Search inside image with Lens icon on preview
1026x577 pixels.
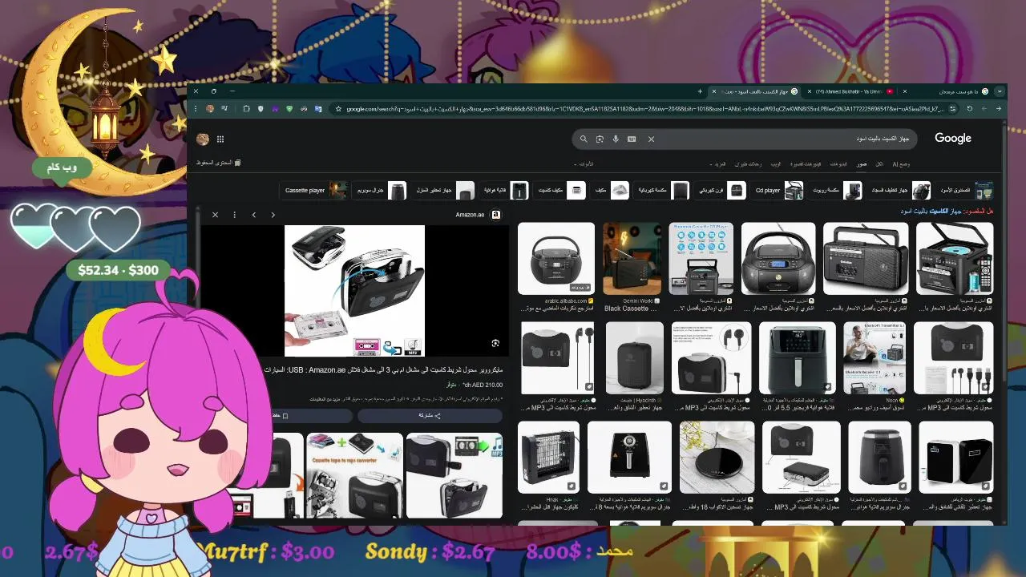tap(495, 343)
